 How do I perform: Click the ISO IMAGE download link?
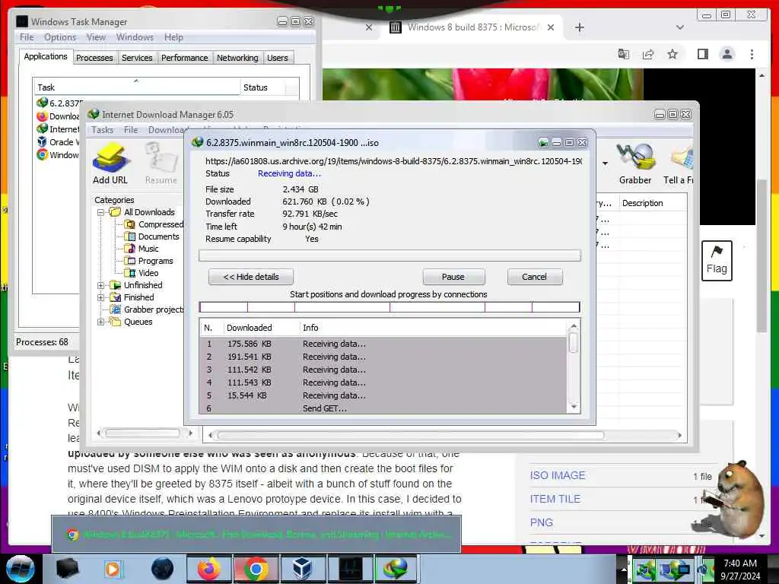tap(558, 475)
